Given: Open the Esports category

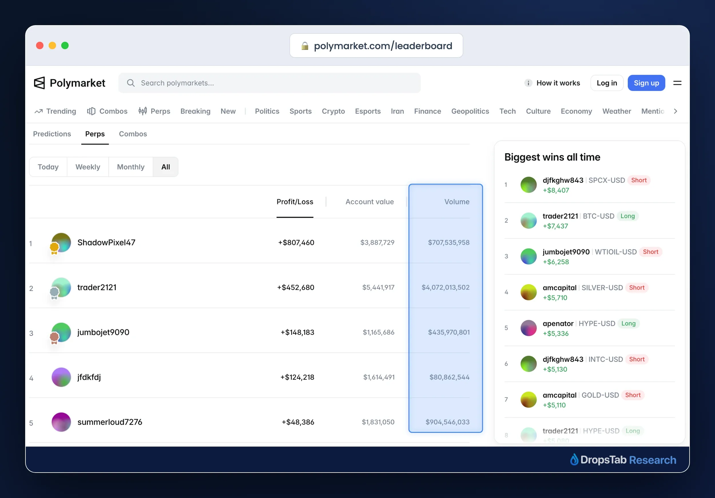Looking at the screenshot, I should (368, 111).
